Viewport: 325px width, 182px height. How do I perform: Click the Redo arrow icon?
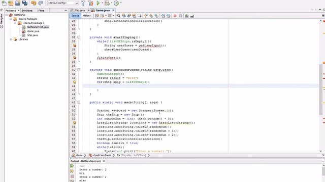point(41,3)
